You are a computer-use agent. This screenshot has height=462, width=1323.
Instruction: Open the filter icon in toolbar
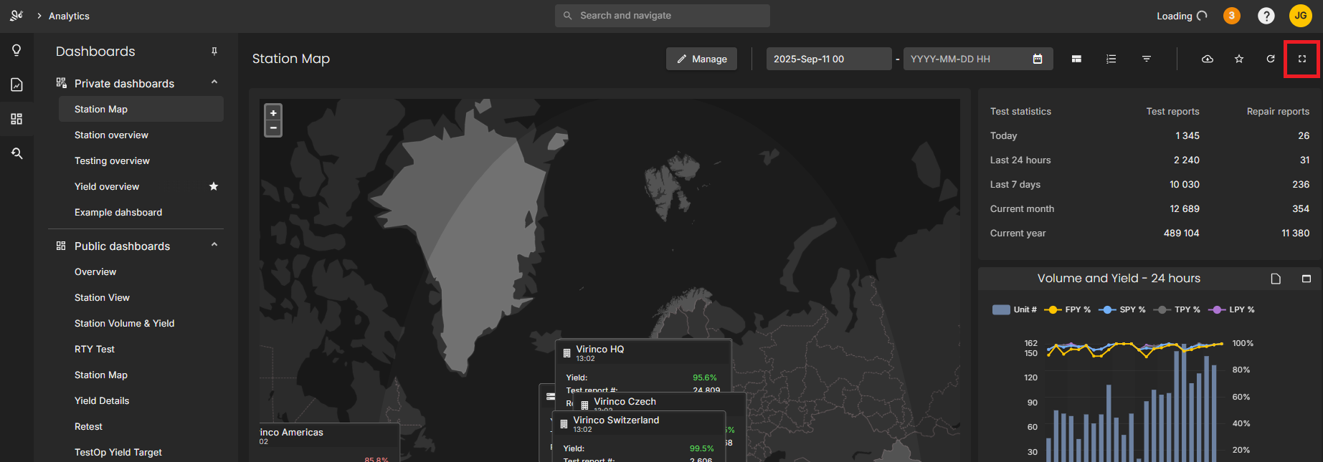pos(1147,59)
